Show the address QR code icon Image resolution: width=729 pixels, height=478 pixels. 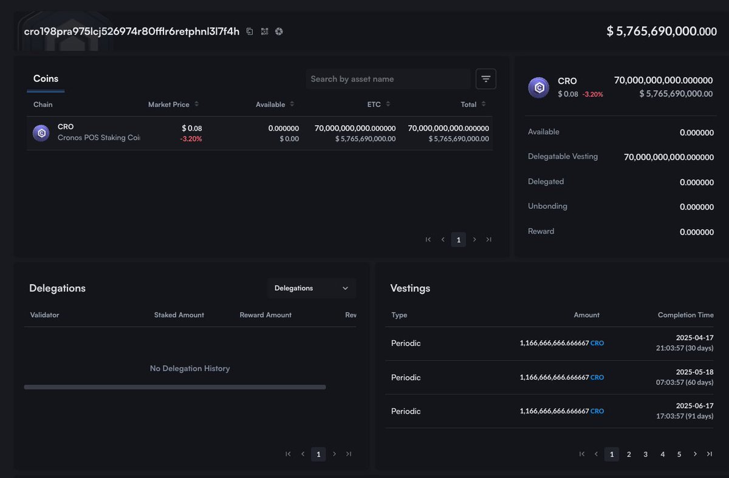coord(264,32)
